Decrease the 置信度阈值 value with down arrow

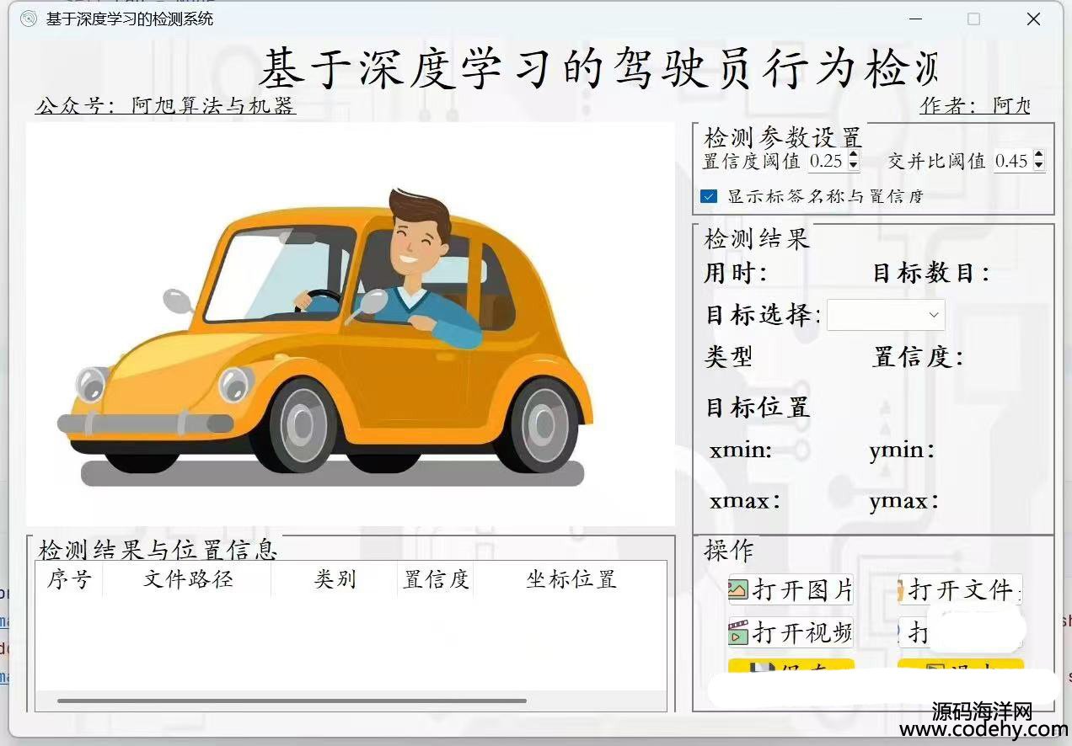click(x=853, y=165)
